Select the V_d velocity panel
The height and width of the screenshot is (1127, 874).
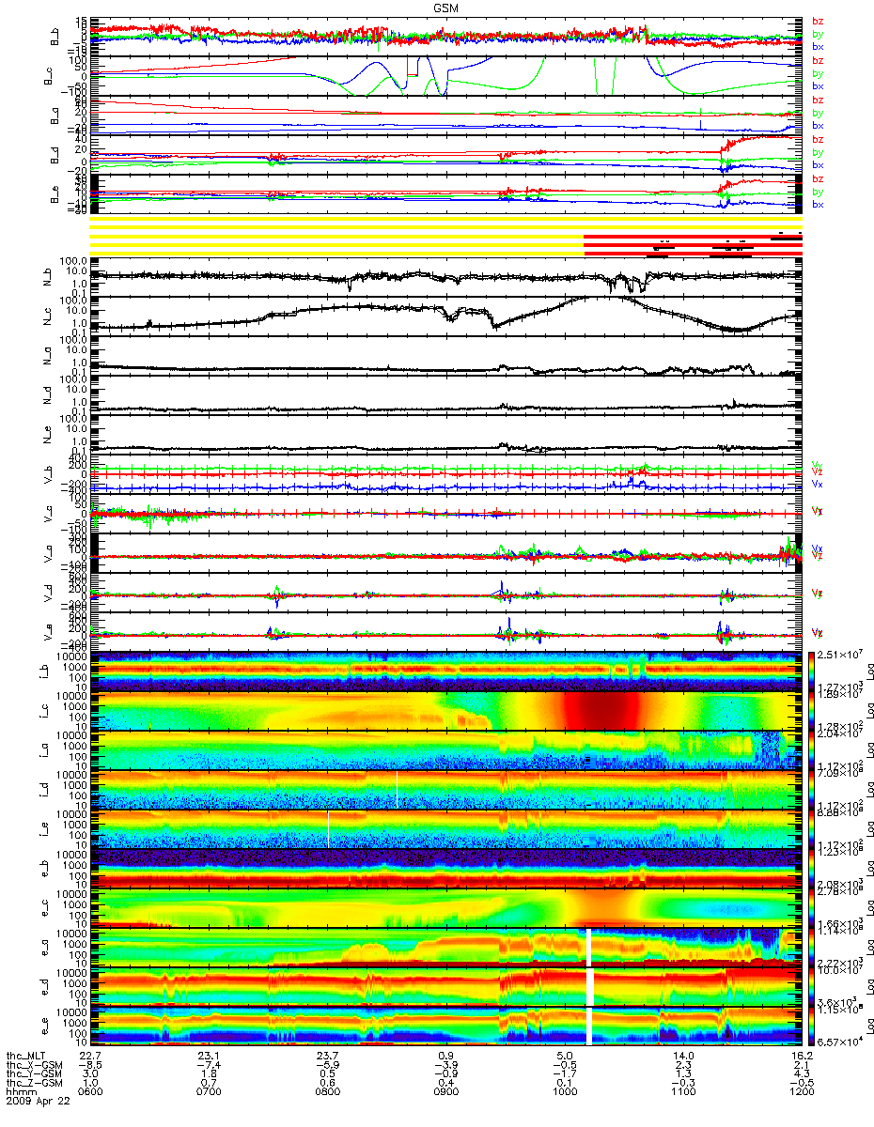446,592
